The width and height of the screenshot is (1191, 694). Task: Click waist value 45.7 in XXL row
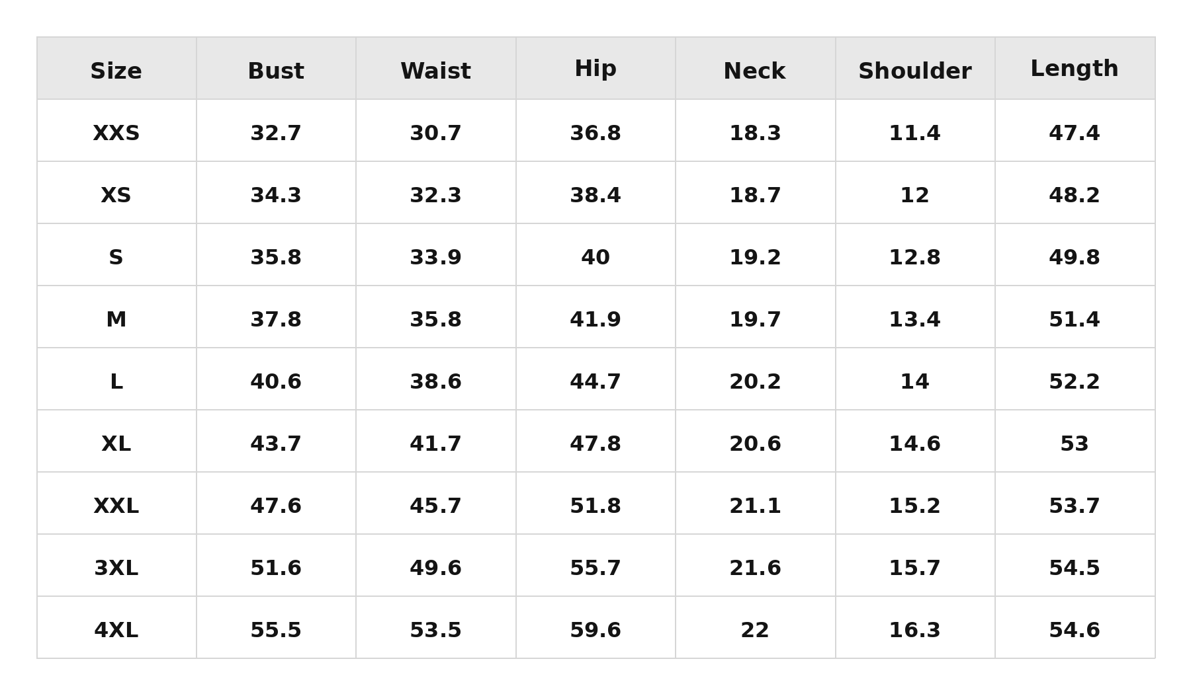(435, 506)
